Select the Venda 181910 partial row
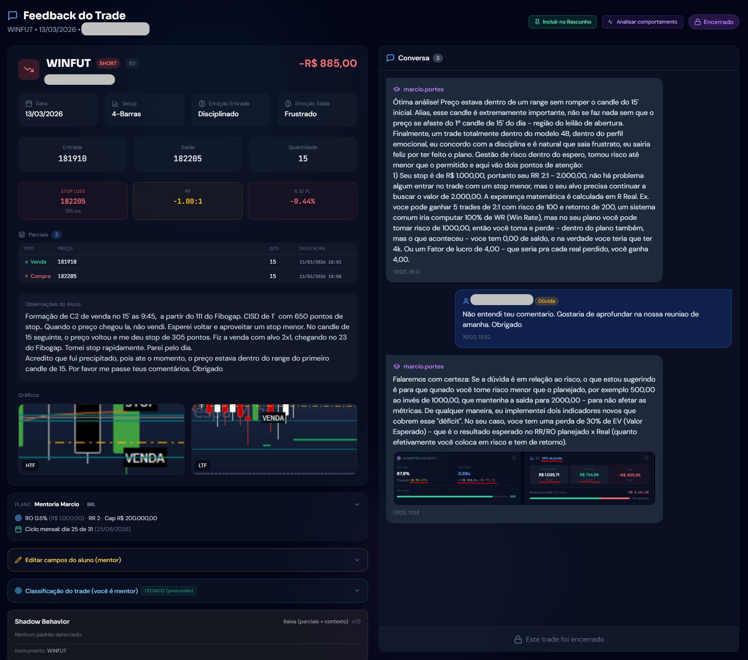 pyautogui.click(x=188, y=262)
